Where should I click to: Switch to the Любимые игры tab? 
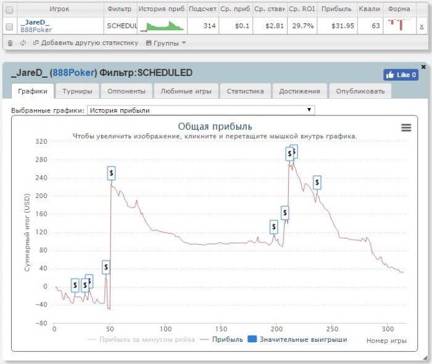tap(186, 91)
